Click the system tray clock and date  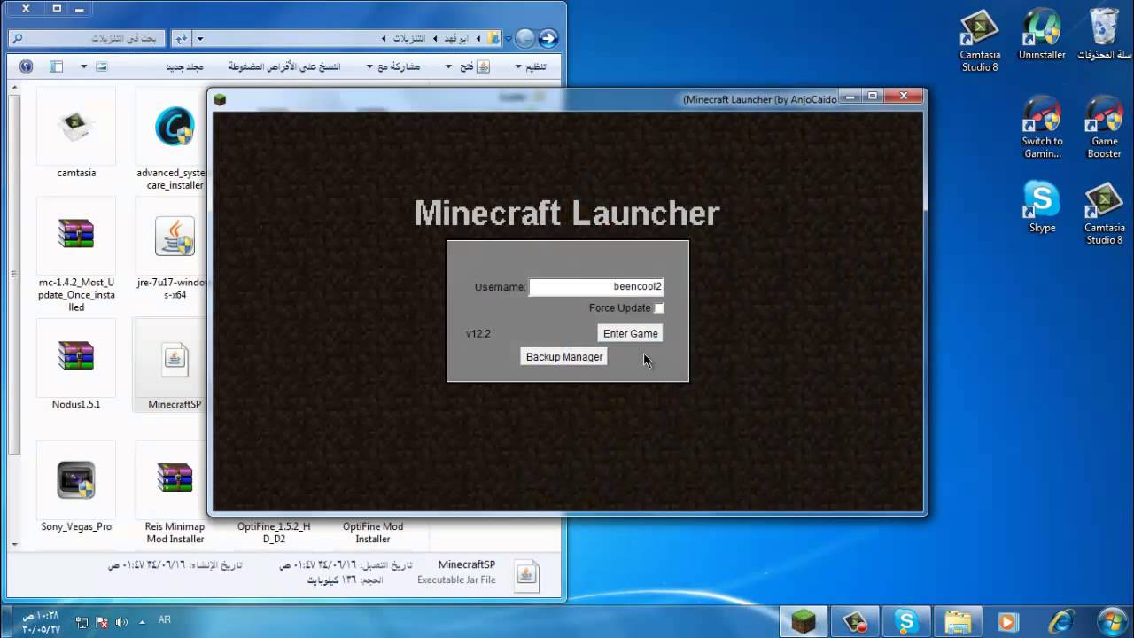[40, 621]
